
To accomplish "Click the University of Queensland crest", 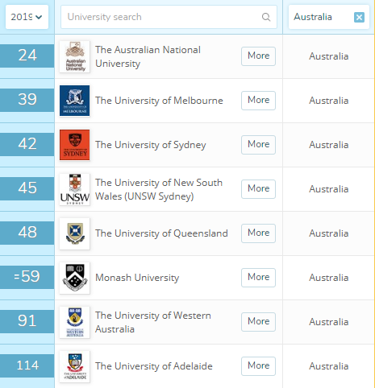I will click(x=75, y=233).
